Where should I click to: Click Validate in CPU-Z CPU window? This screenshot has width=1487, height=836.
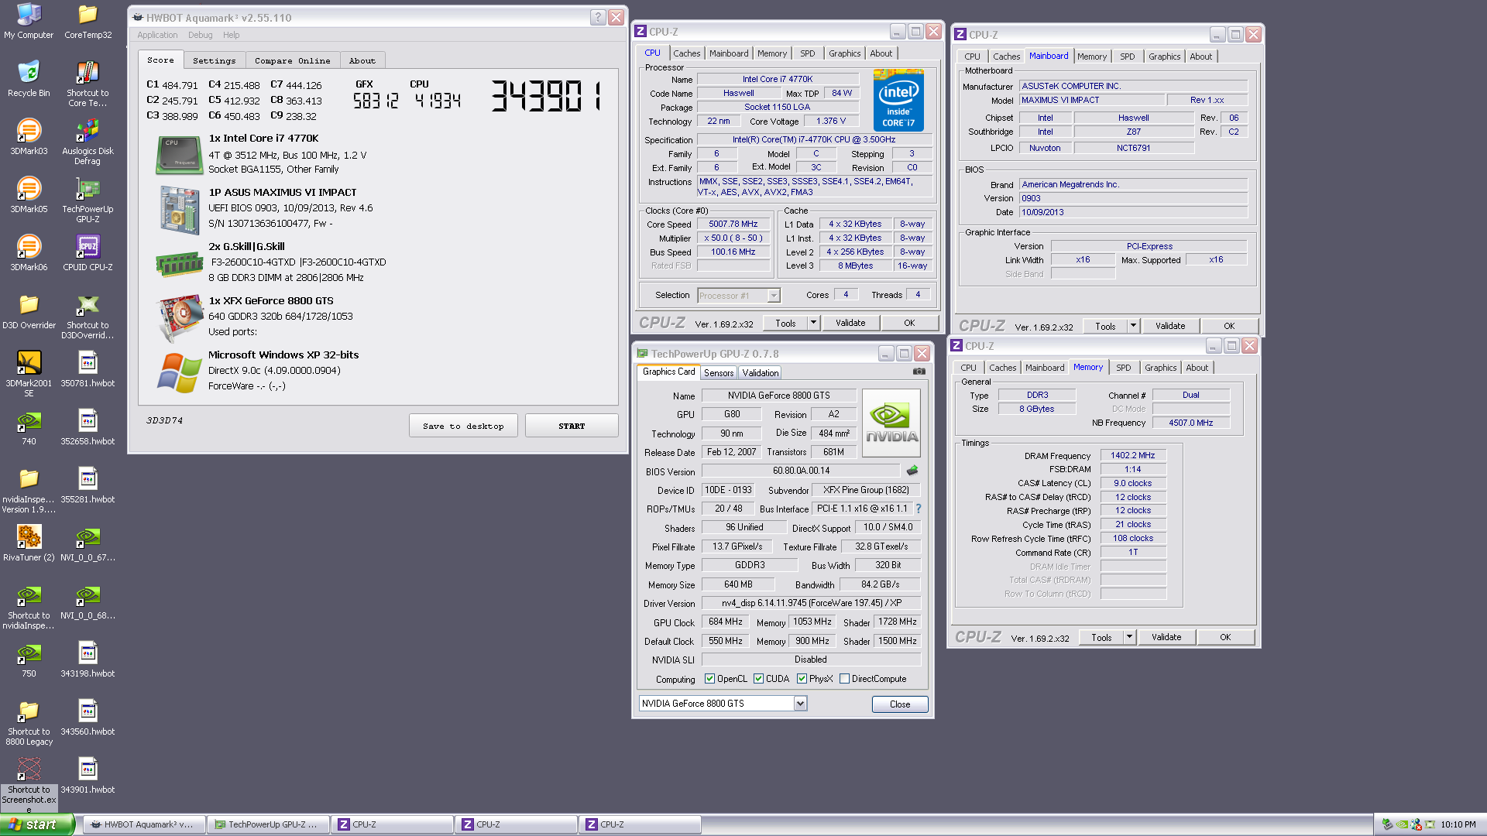(850, 323)
